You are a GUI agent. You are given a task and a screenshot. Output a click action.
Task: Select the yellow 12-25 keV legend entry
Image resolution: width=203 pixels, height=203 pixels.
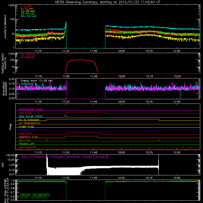28,11
